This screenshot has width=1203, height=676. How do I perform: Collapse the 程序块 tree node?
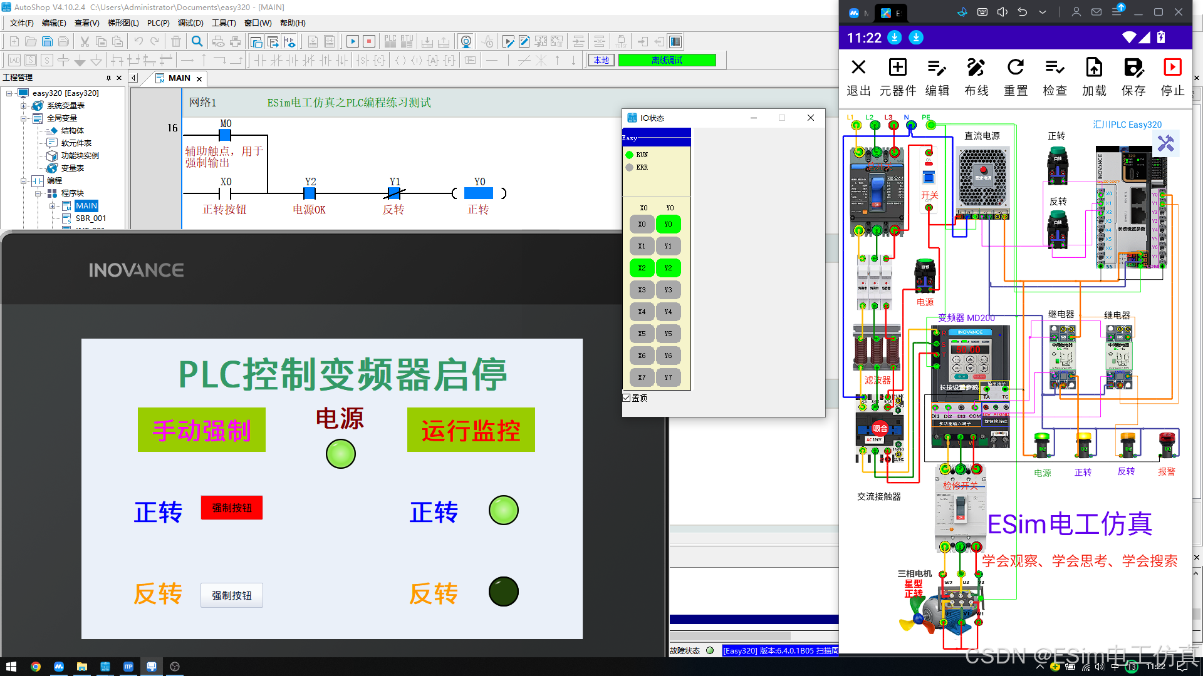38,193
